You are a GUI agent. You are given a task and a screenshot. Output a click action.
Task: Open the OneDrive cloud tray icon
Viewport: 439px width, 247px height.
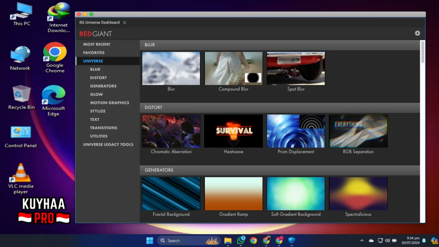[371, 240]
